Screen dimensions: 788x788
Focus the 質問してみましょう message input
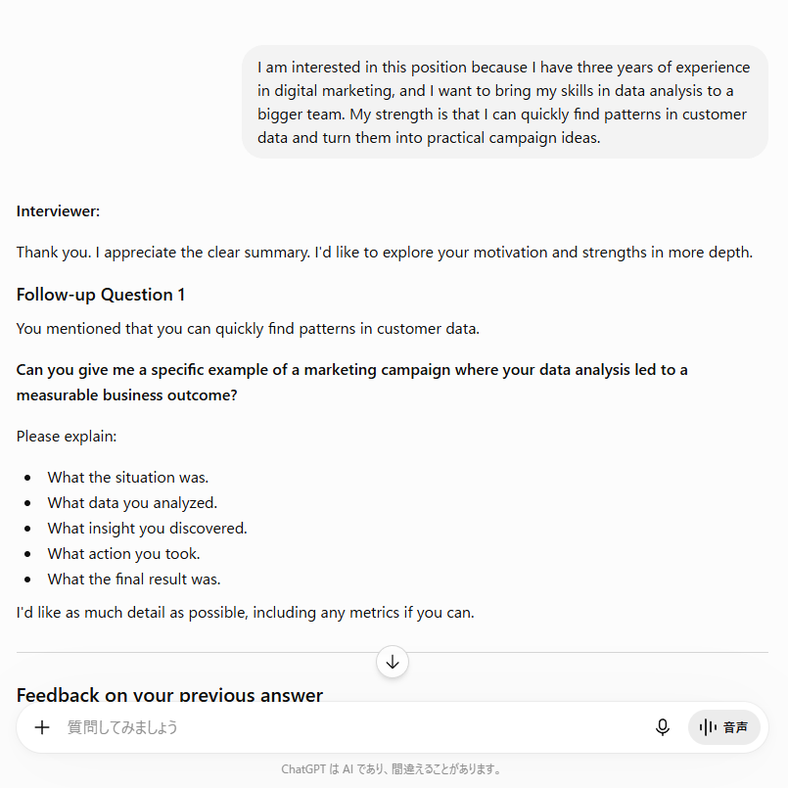point(351,727)
